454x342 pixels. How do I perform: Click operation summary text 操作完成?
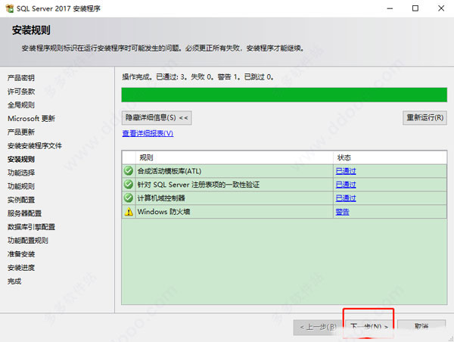click(x=197, y=77)
